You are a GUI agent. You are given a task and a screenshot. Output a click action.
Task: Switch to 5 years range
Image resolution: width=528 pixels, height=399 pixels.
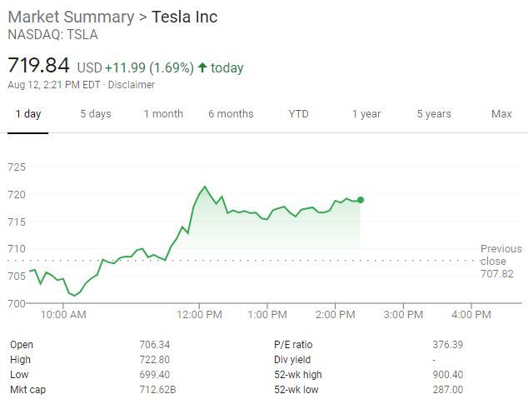[434, 114]
